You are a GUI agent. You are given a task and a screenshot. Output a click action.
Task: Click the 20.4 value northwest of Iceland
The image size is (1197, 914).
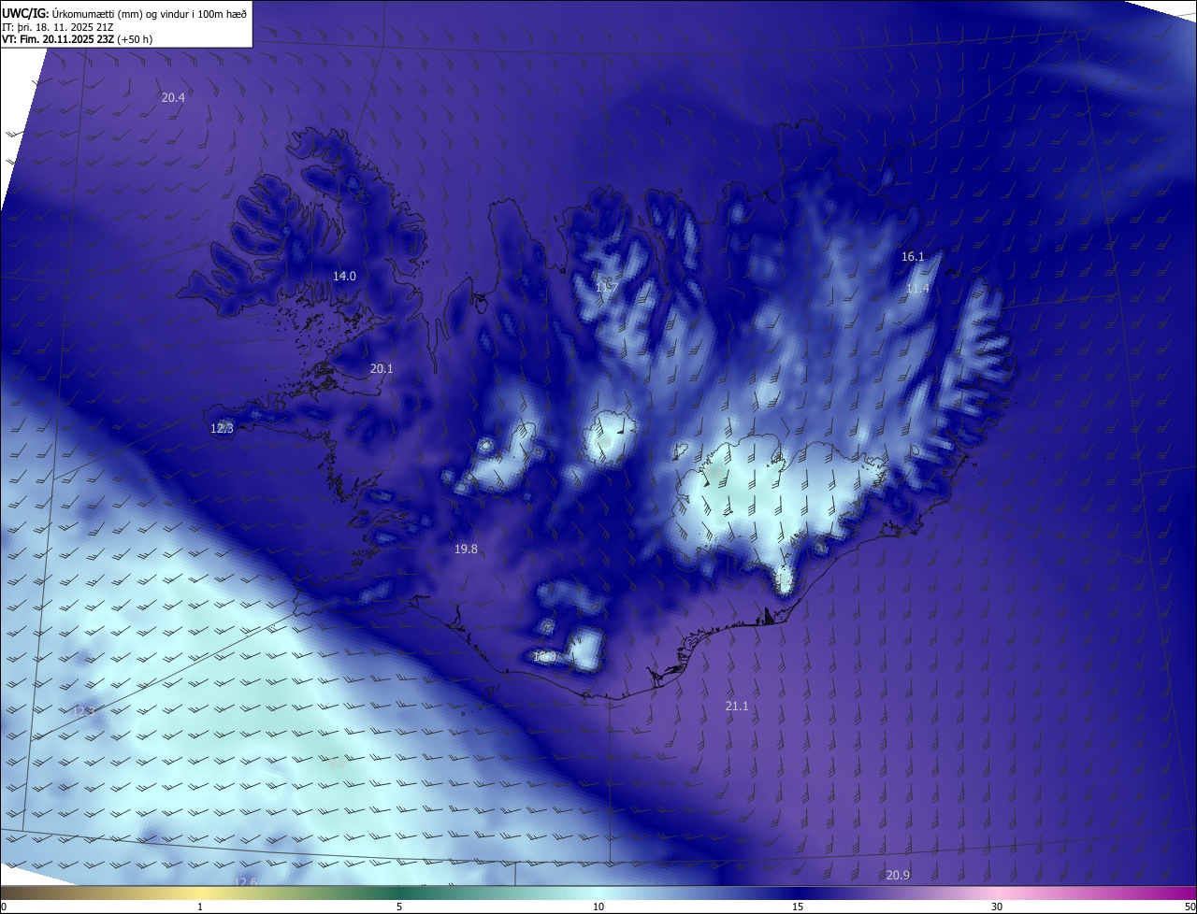click(x=173, y=97)
